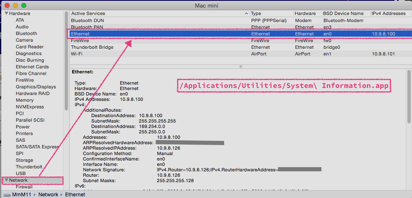The height and width of the screenshot is (198, 412).
Task: Click Network in the path bar
Action: click(x=48, y=194)
